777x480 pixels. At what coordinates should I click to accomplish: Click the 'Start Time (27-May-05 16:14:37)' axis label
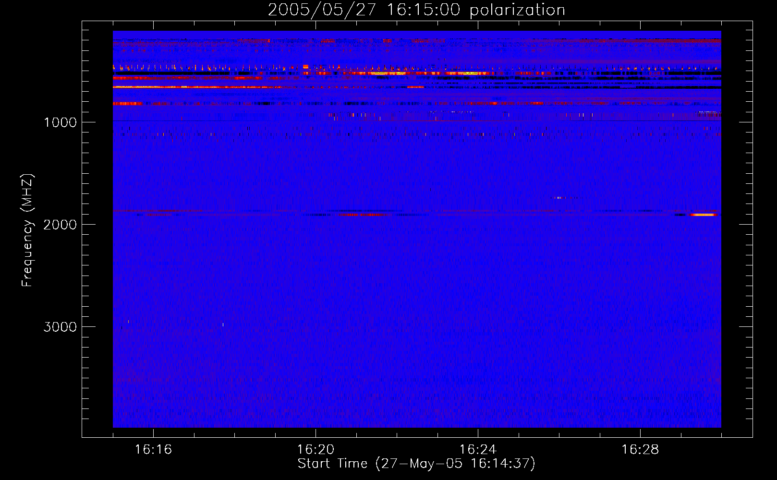click(416, 464)
